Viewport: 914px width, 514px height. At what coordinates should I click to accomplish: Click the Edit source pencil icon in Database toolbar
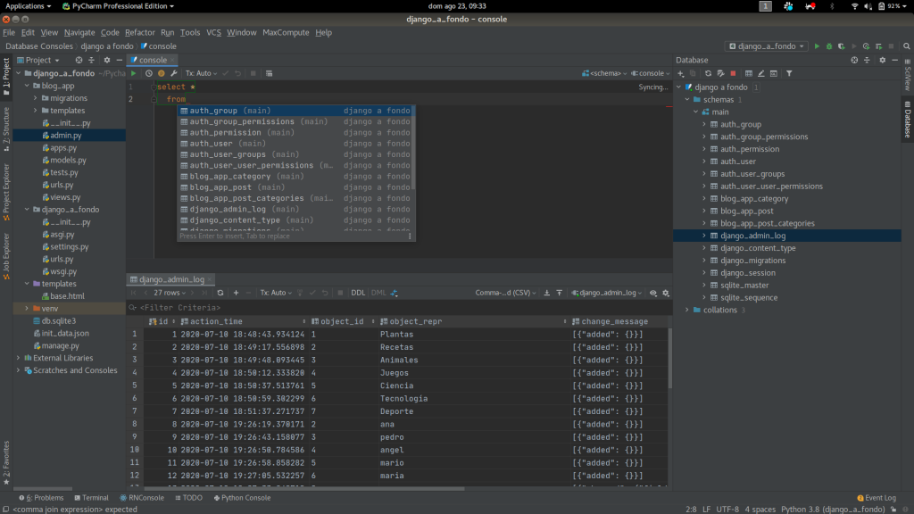[x=760, y=73]
